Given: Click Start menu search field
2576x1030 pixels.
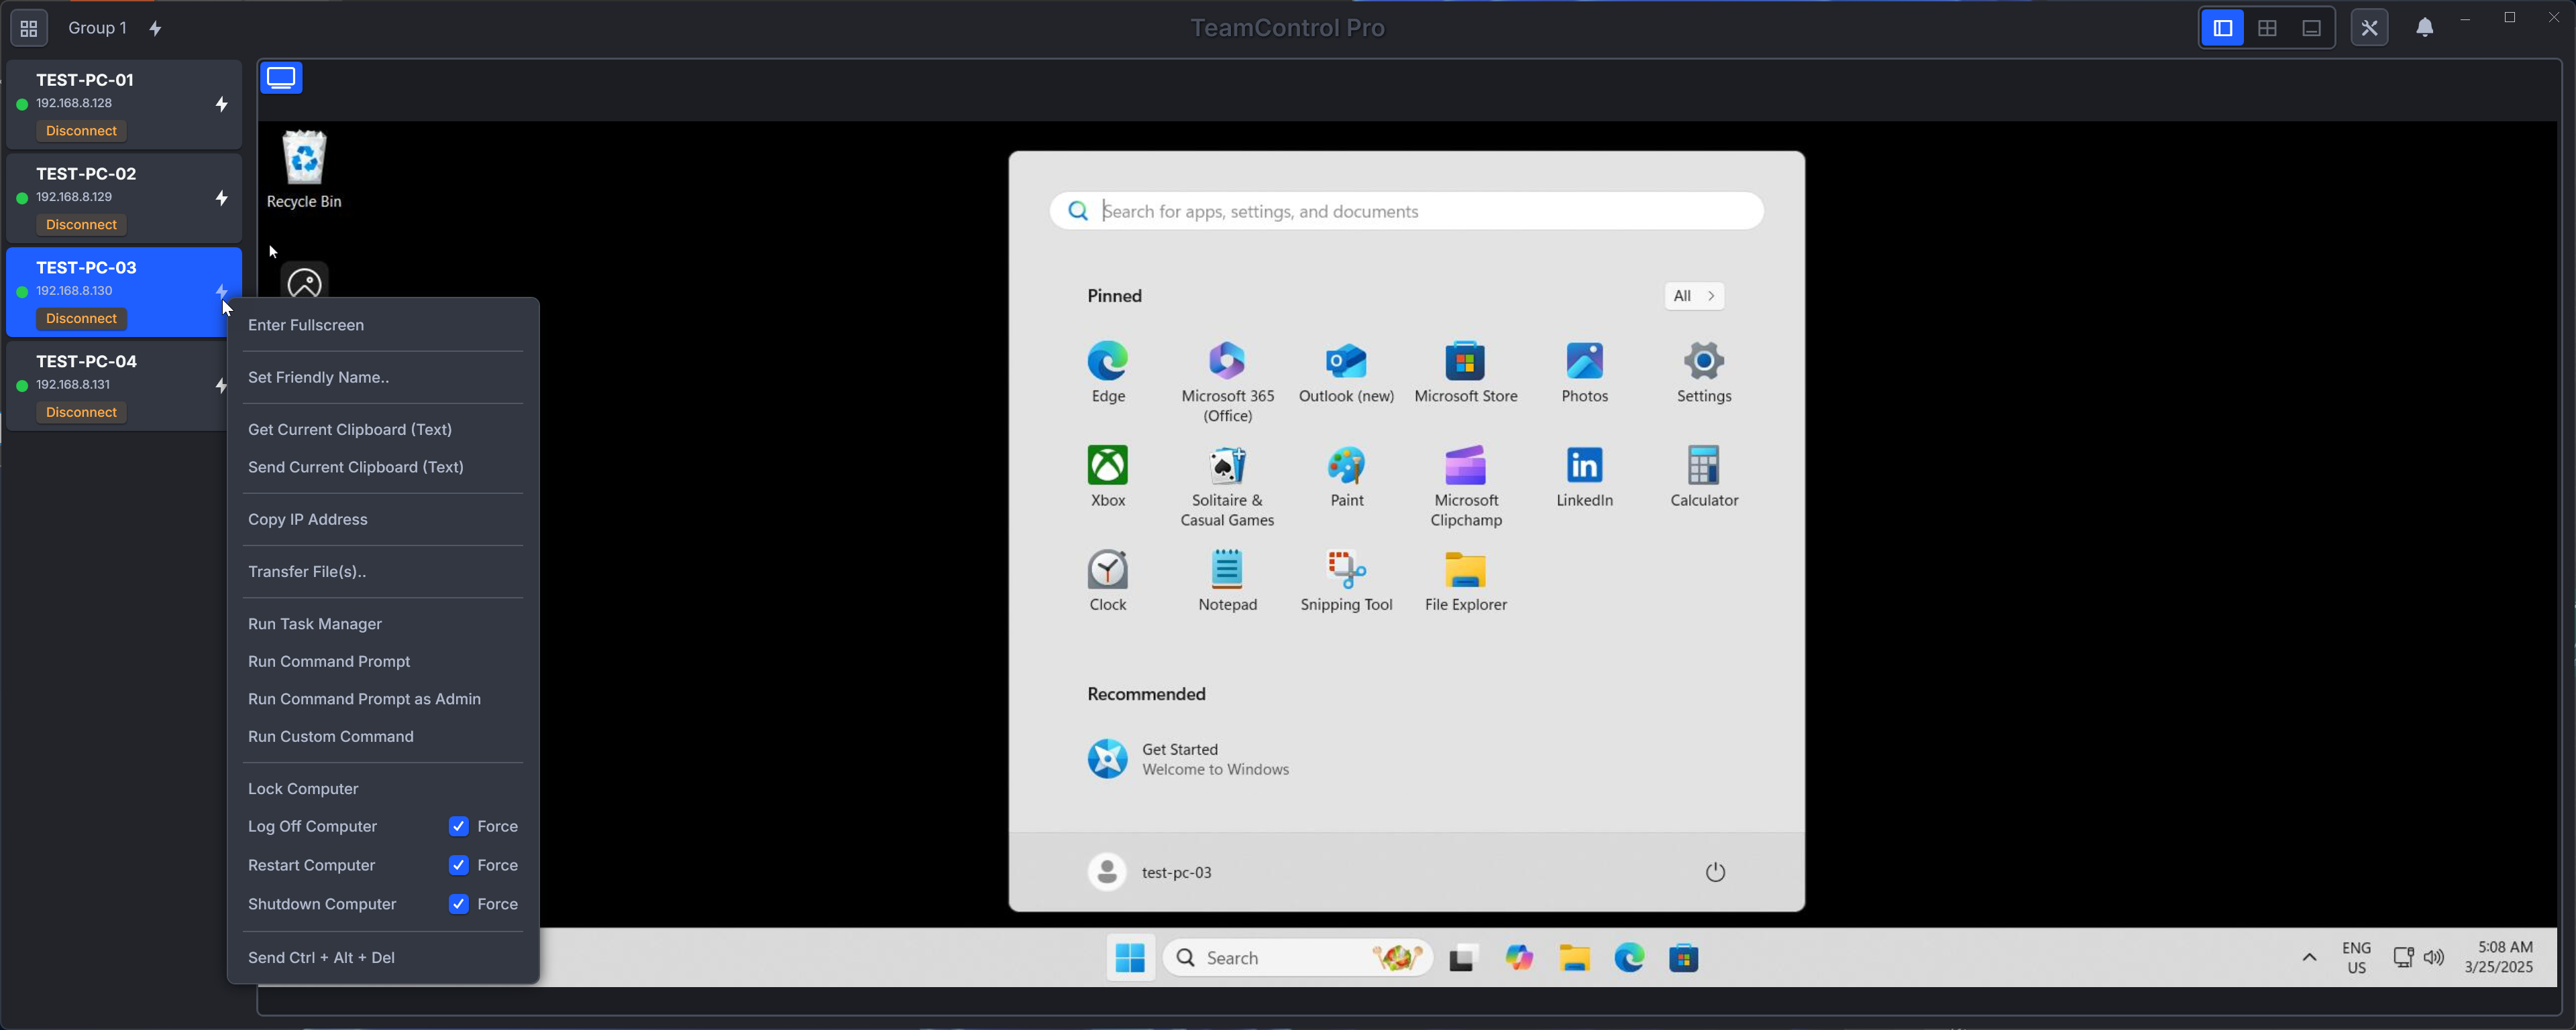Looking at the screenshot, I should [x=1406, y=211].
